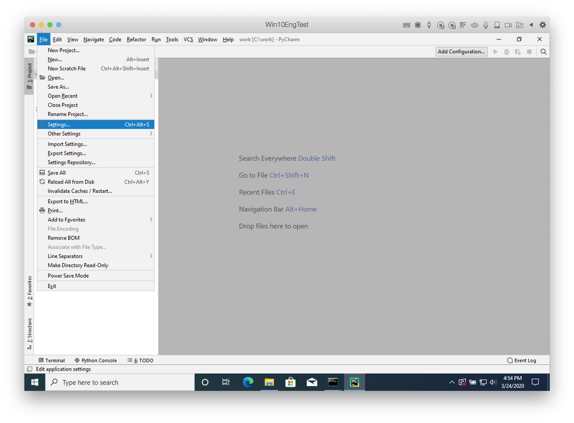Open the Edit menu
The image size is (574, 423).
(x=57, y=40)
